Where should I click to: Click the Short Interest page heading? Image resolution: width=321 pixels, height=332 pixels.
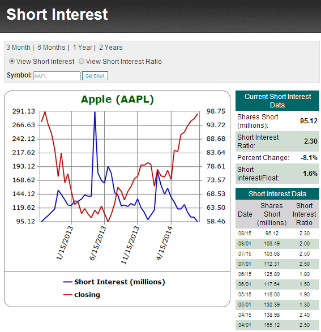tap(57, 14)
